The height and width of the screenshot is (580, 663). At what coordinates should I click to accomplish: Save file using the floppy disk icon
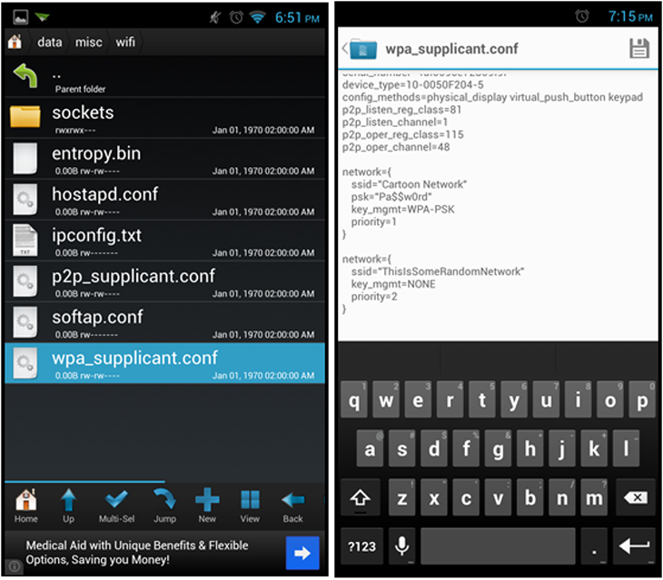coord(639,49)
